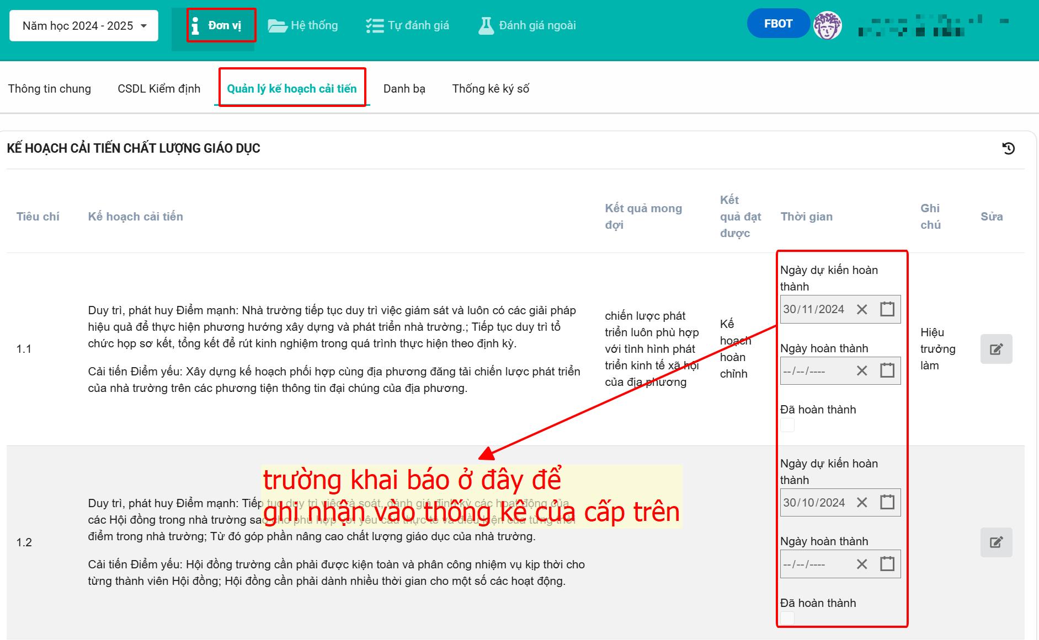Viewport: 1039px width, 640px height.
Task: Open the Hệ thống menu
Action: [x=303, y=25]
